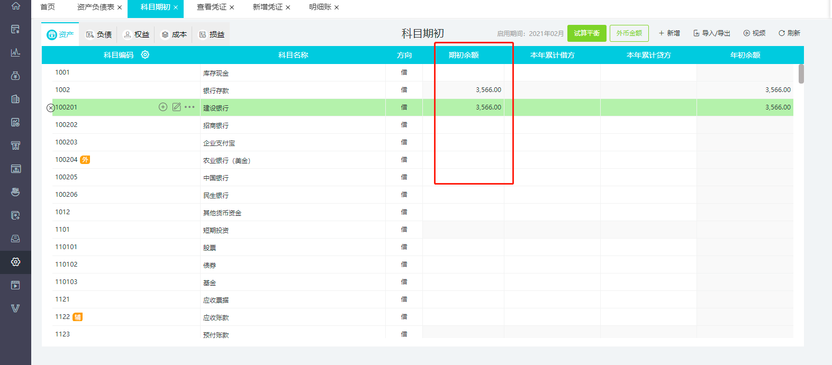Viewport: 832px width, 365px height.
Task: Click the 本年累计借方 column header
Action: pyautogui.click(x=553, y=55)
